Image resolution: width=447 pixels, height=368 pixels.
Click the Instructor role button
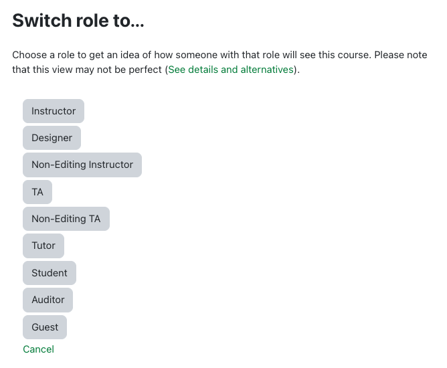coord(54,111)
